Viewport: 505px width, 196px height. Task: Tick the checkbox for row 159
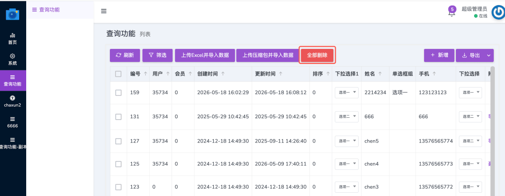click(x=118, y=92)
